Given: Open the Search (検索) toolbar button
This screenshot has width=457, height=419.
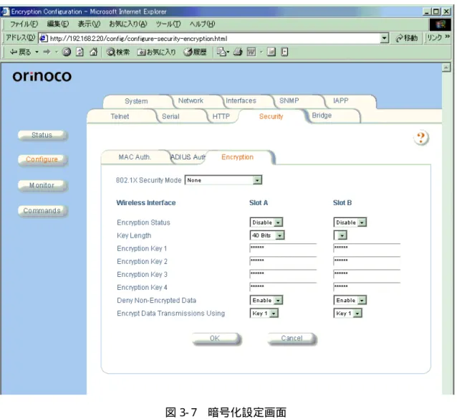Looking at the screenshot, I should tap(117, 52).
